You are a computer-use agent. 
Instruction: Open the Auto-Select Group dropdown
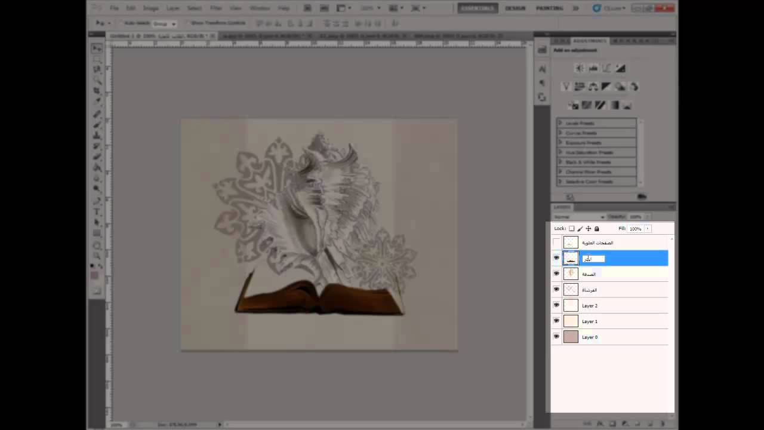coord(164,23)
